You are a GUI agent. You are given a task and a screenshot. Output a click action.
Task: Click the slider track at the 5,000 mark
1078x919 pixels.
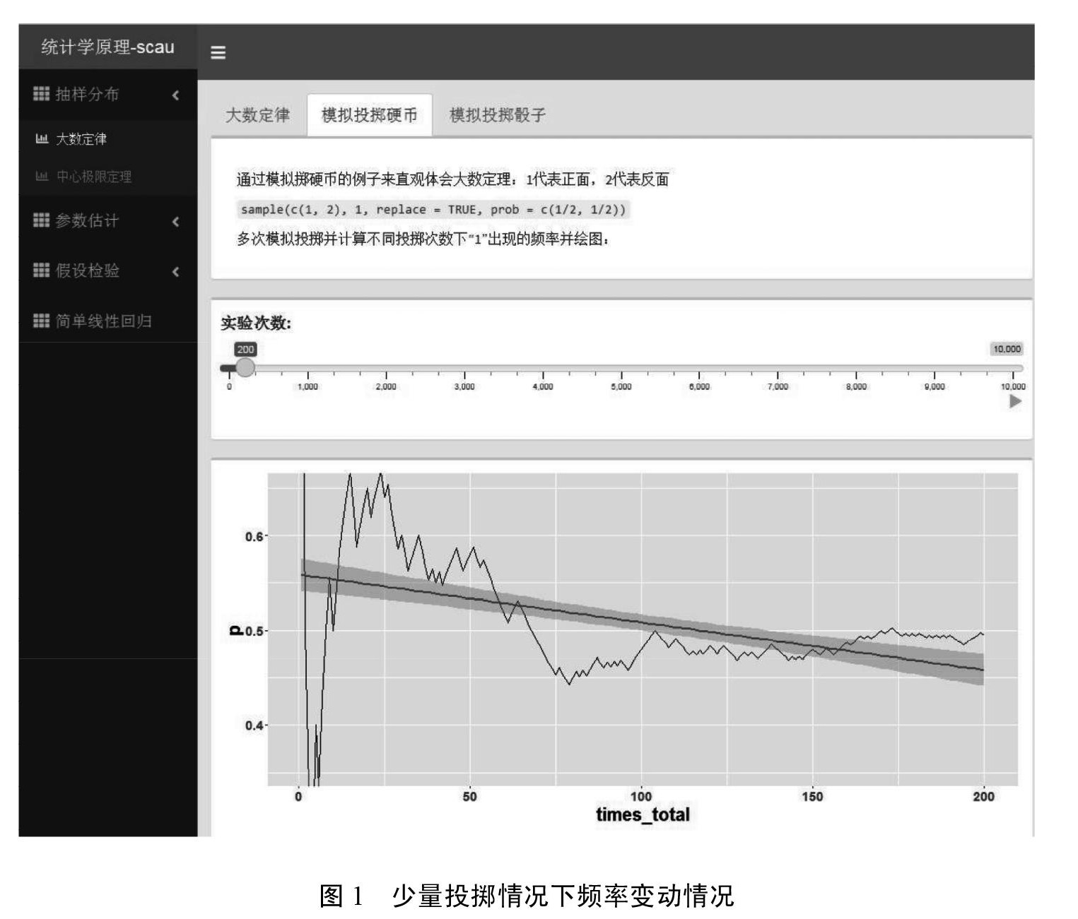tap(621, 368)
